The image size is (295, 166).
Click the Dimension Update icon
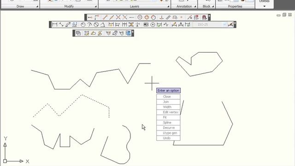pyautogui.click(x=188, y=24)
